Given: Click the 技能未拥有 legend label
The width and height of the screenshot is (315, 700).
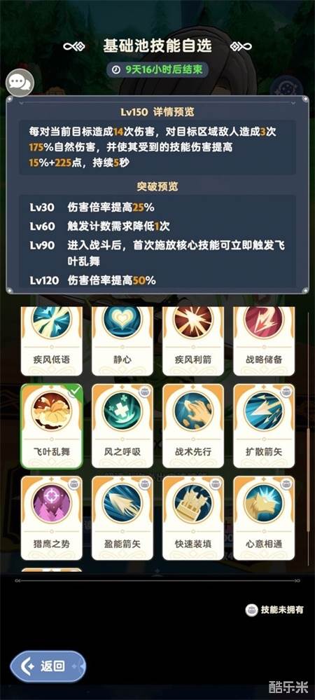Looking at the screenshot, I should [x=274, y=610].
